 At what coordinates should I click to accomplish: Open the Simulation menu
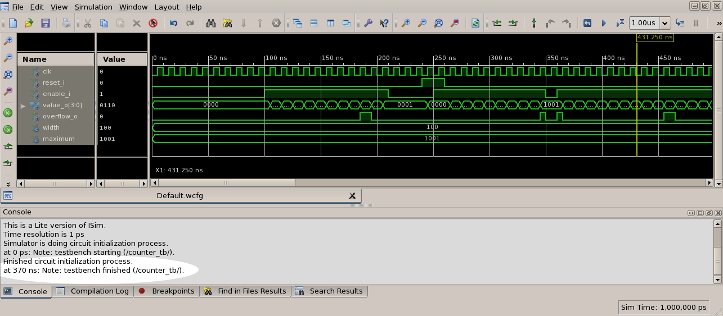93,7
